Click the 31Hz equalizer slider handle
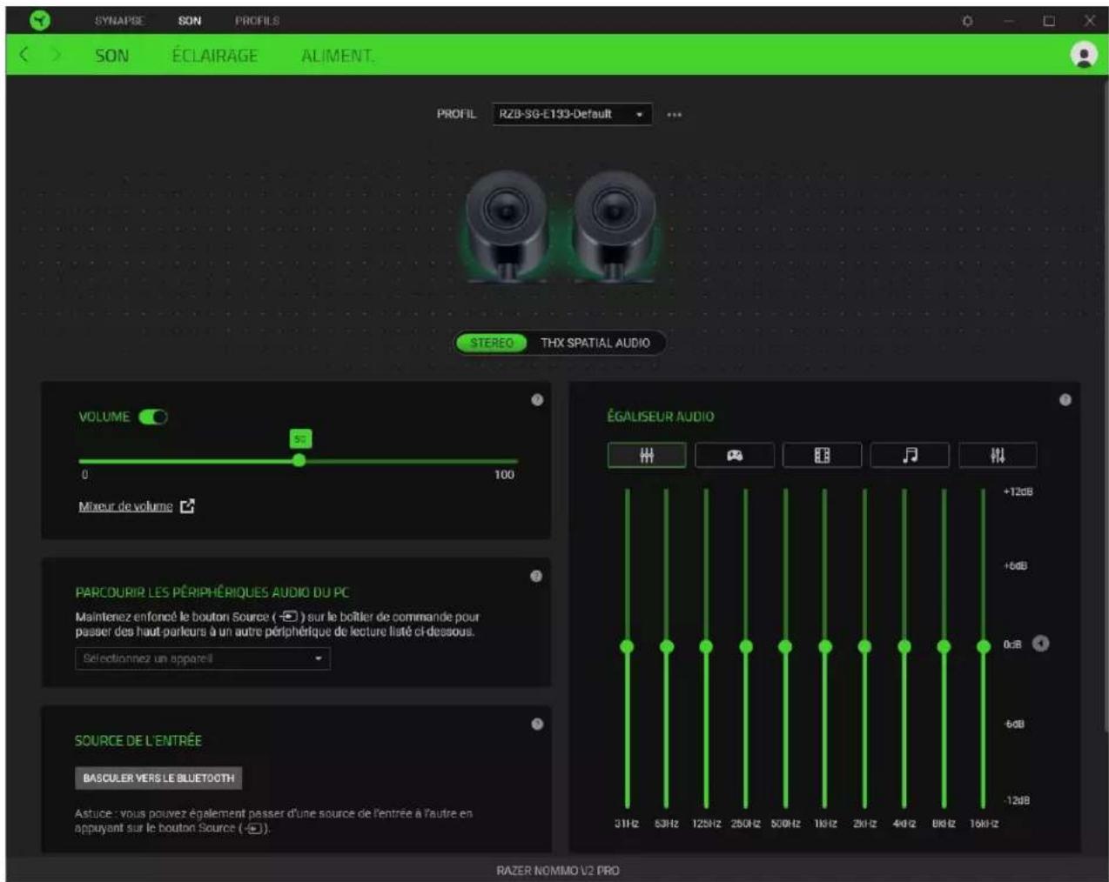This screenshot has width=1109, height=882. [x=627, y=646]
